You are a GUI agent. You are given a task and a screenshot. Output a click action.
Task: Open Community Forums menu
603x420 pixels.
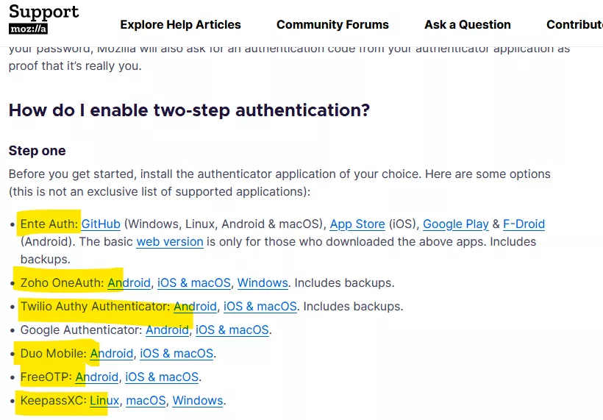[332, 24]
